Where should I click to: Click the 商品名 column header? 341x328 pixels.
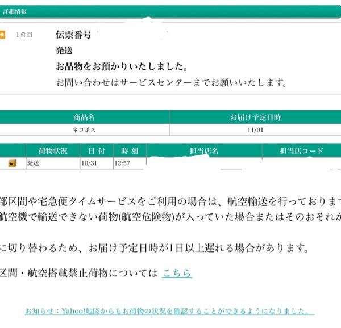[84, 117]
